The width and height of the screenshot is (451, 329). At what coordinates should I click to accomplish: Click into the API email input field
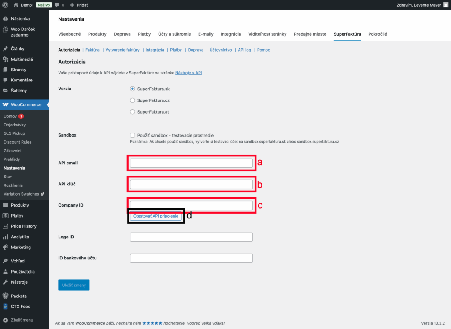pos(191,163)
